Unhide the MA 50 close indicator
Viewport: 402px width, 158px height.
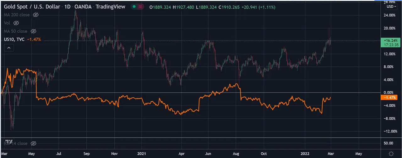pos(34,31)
